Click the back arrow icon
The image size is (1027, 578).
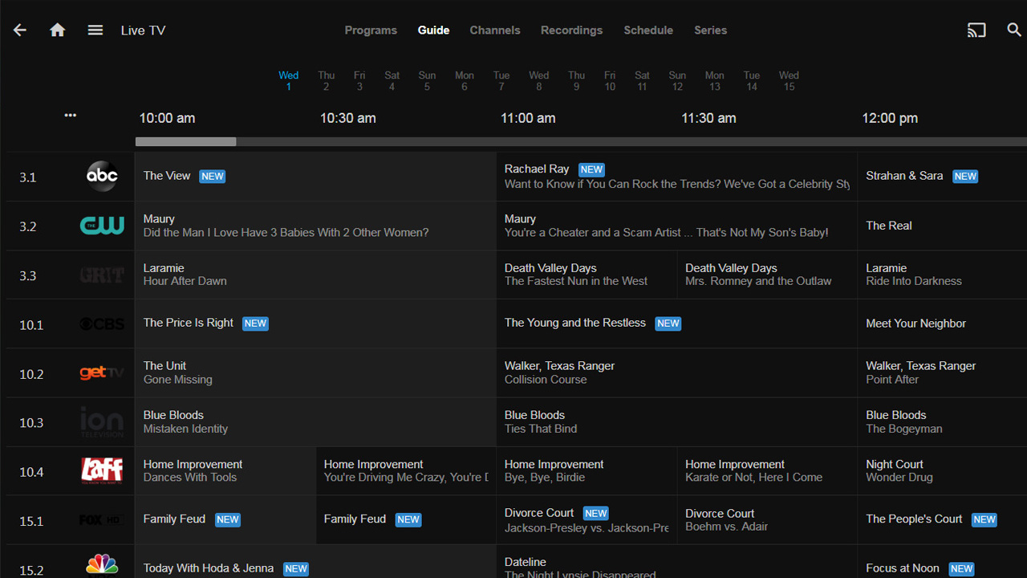tap(20, 31)
